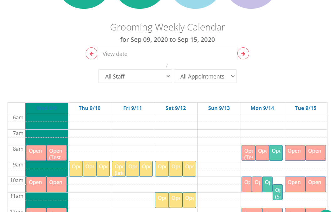Select first yellow Open slot Saturday 11am
Screen dimensions: 335x212
tap(162, 200)
